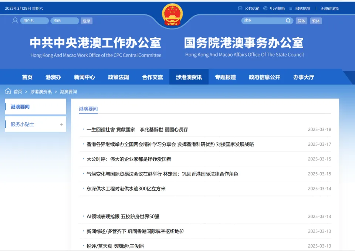Screen dimensions: 355x251
Task: Click the national emblem logo
Action: point(172,14)
